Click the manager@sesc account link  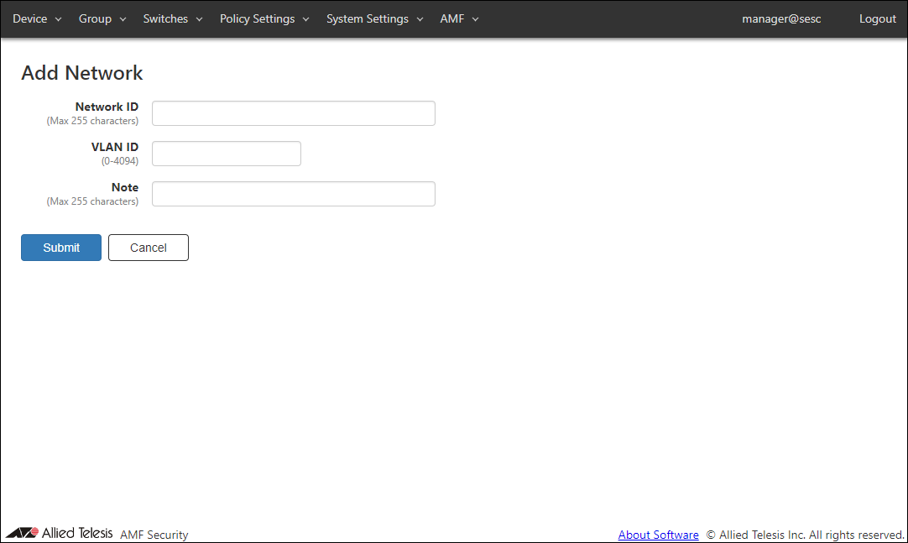click(x=781, y=18)
